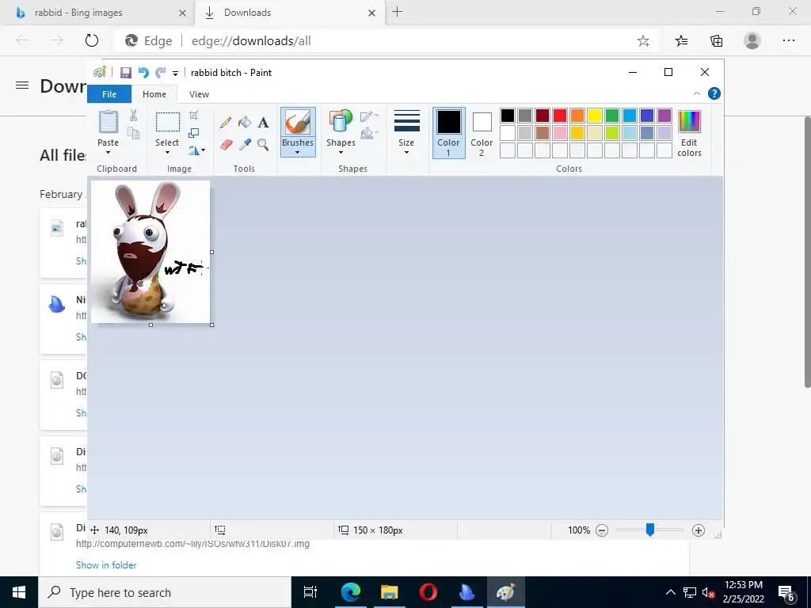Image resolution: width=811 pixels, height=608 pixels.
Task: Click Show in folder link at bottom
Action: 106,565
